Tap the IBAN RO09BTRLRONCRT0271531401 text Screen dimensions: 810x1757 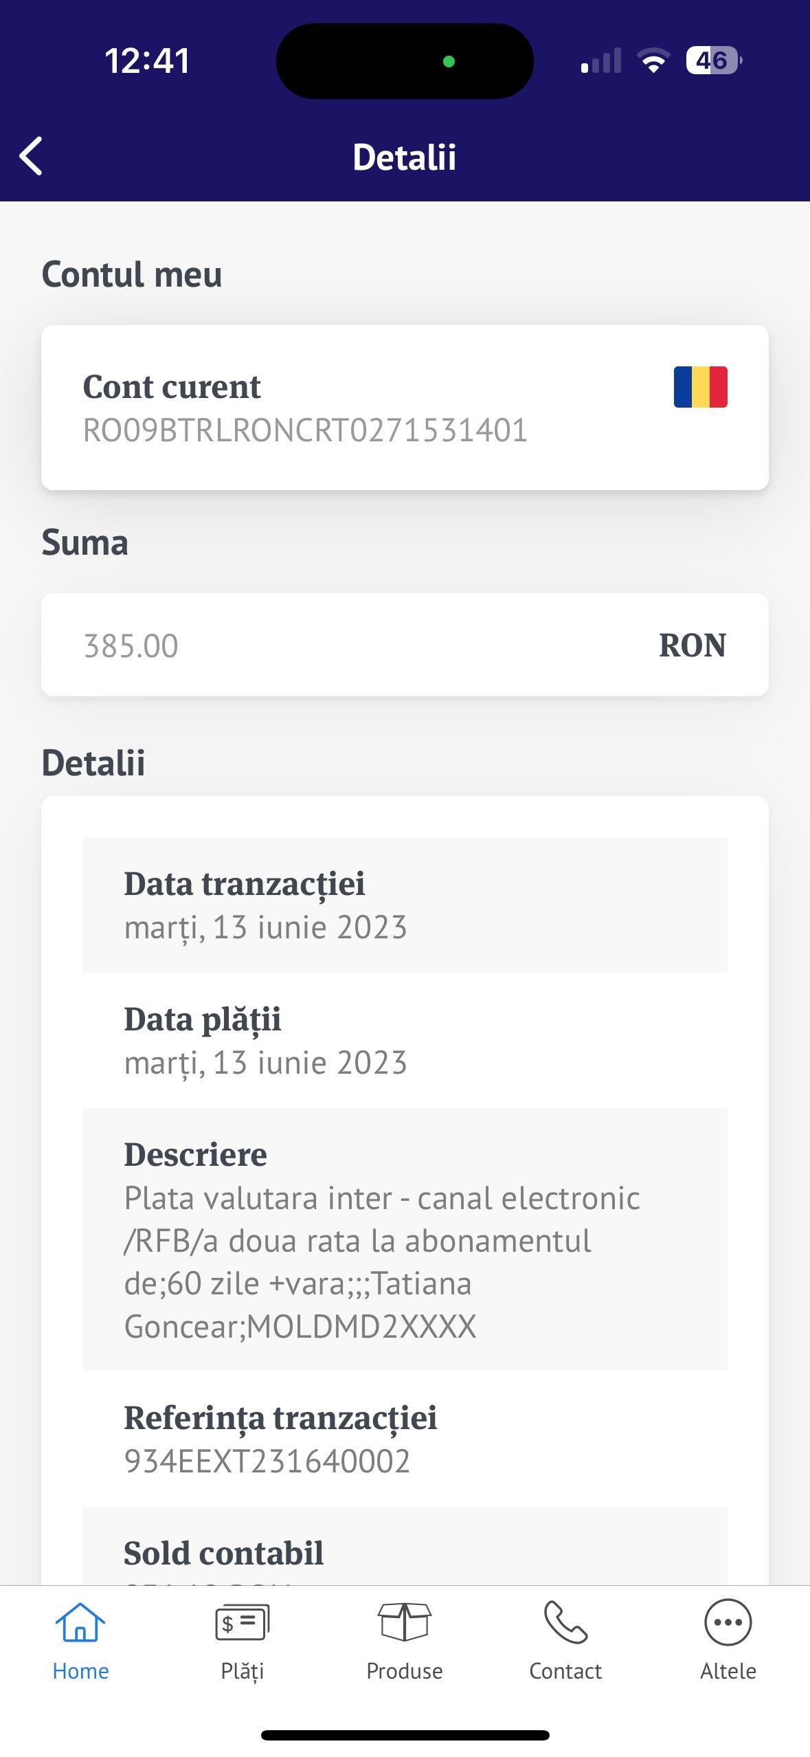coord(305,430)
